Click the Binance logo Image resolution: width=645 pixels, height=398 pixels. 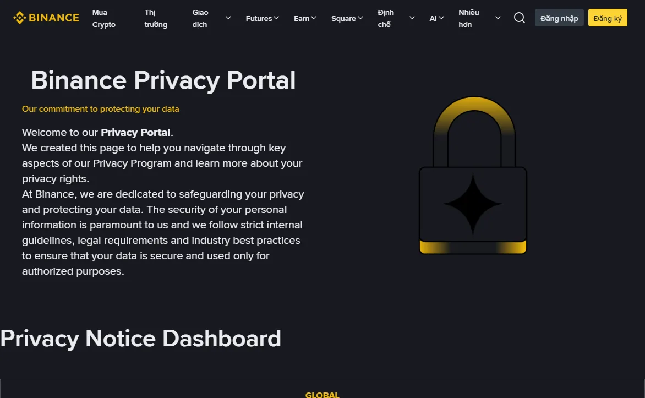46,18
